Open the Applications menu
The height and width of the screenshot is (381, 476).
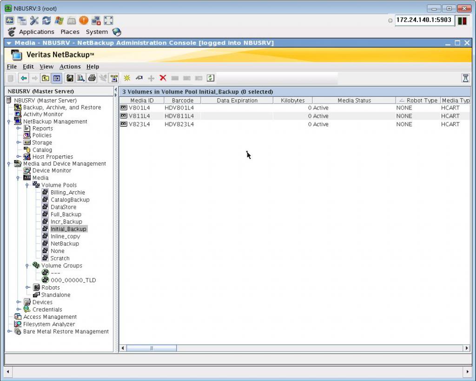[37, 32]
